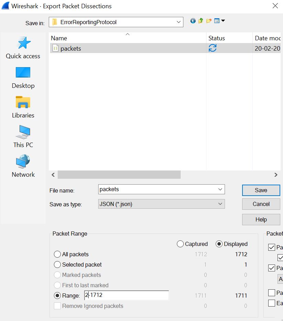Open the View Menu icon

219,21
